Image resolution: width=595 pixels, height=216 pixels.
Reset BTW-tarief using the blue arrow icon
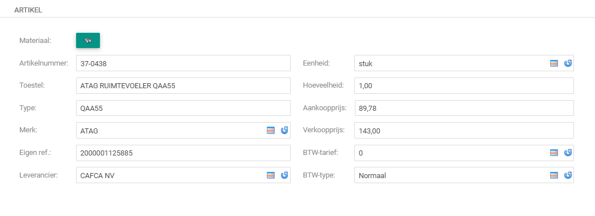[x=568, y=153]
